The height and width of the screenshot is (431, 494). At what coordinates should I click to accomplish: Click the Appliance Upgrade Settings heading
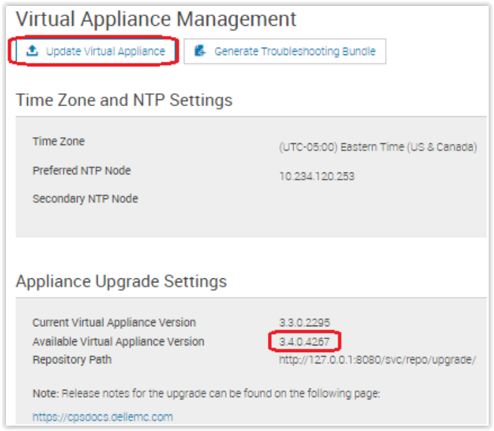pyautogui.click(x=121, y=281)
